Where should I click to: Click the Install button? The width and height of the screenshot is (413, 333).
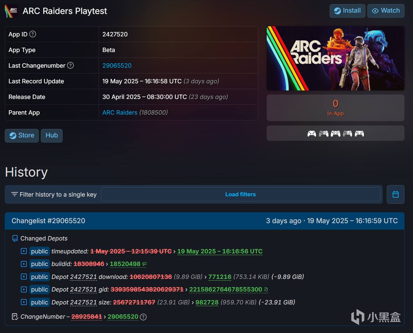[x=347, y=11]
